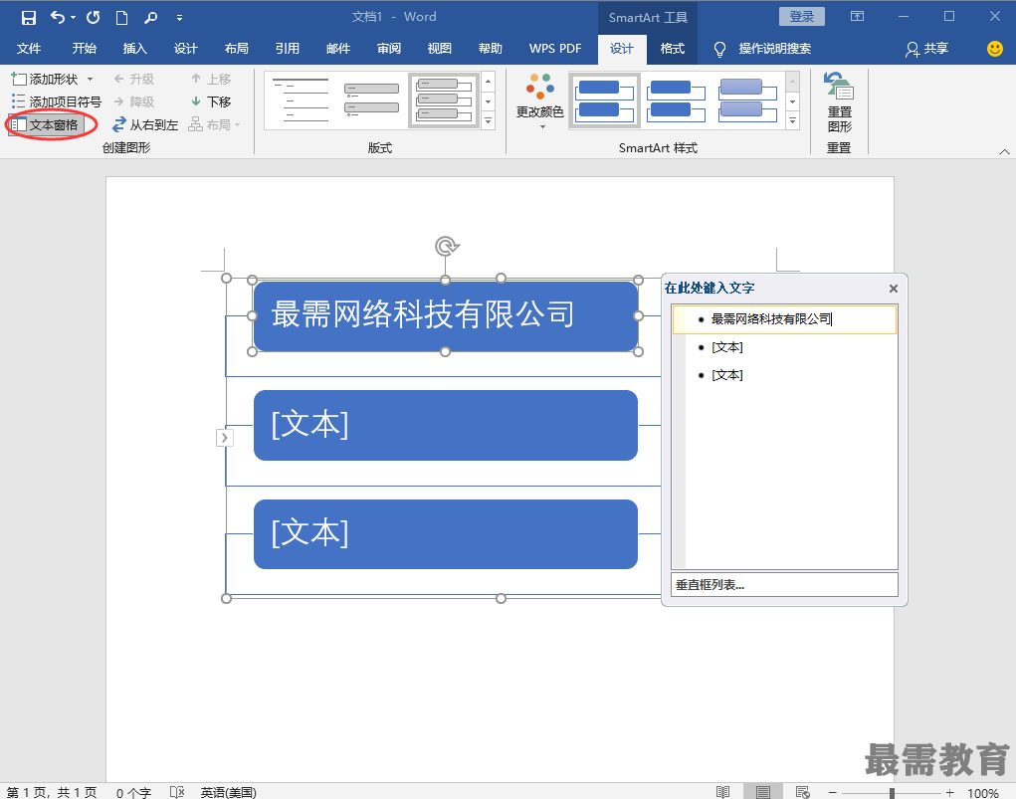The width and height of the screenshot is (1016, 799).
Task: Toggle the 文本窗格 text pane button
Action: pos(47,125)
